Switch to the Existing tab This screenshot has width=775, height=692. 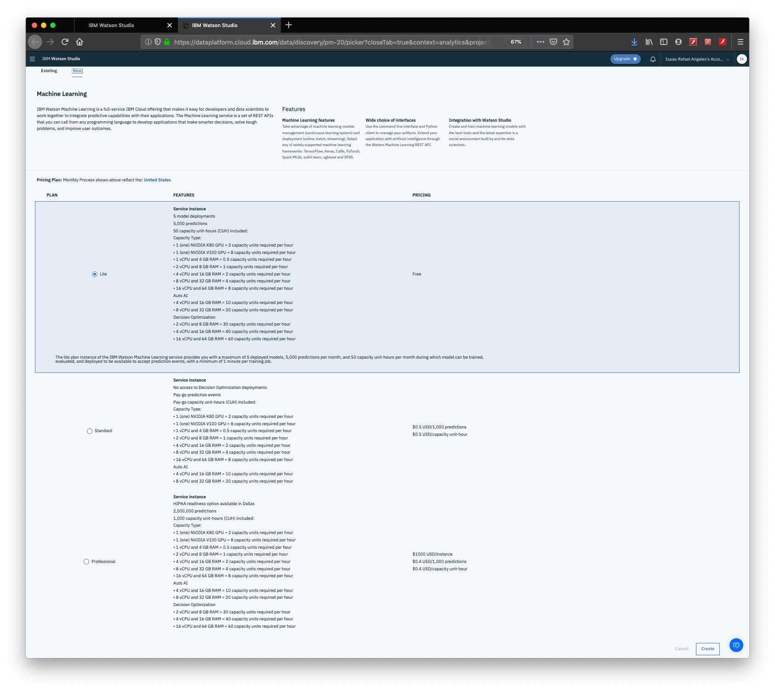49,71
